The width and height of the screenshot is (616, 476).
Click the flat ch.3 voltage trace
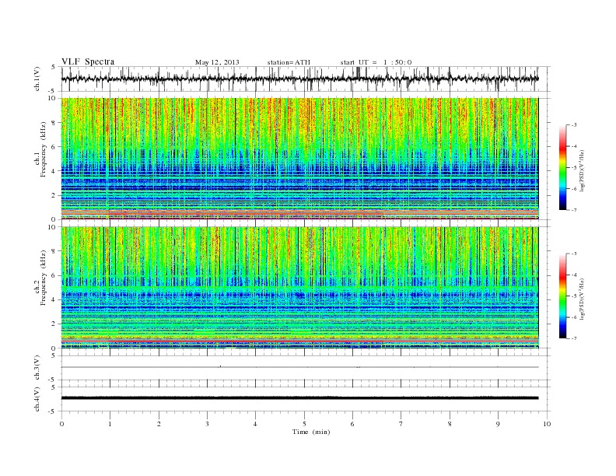tap(299, 367)
